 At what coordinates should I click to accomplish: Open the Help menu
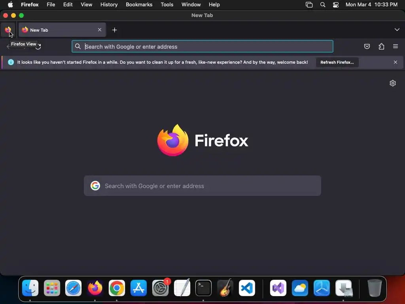click(x=214, y=4)
